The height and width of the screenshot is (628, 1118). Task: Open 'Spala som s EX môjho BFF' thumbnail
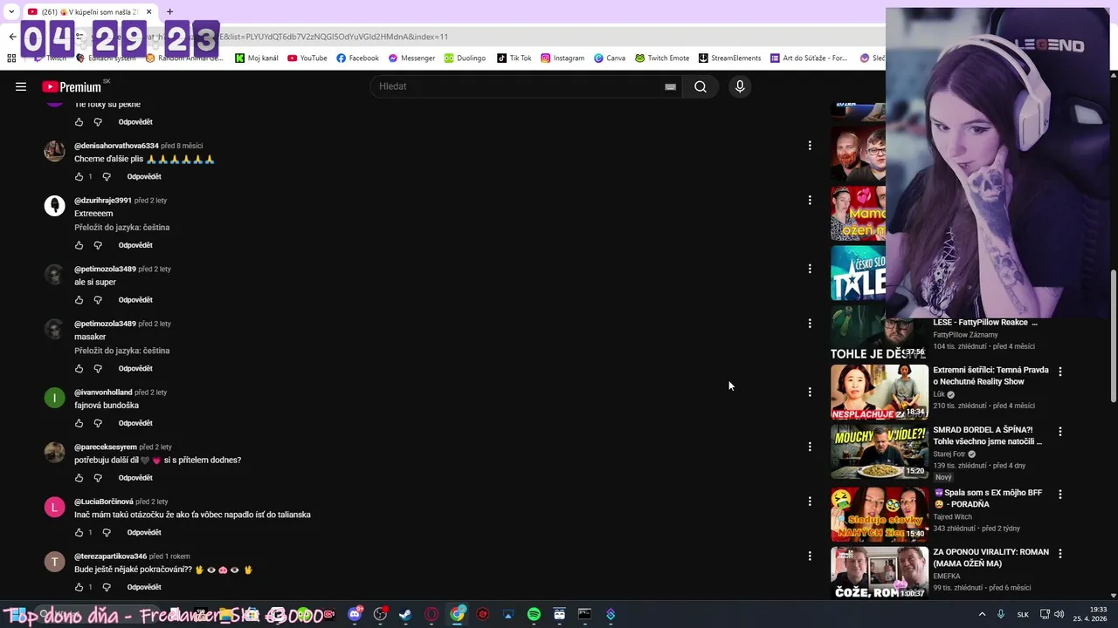point(880,515)
